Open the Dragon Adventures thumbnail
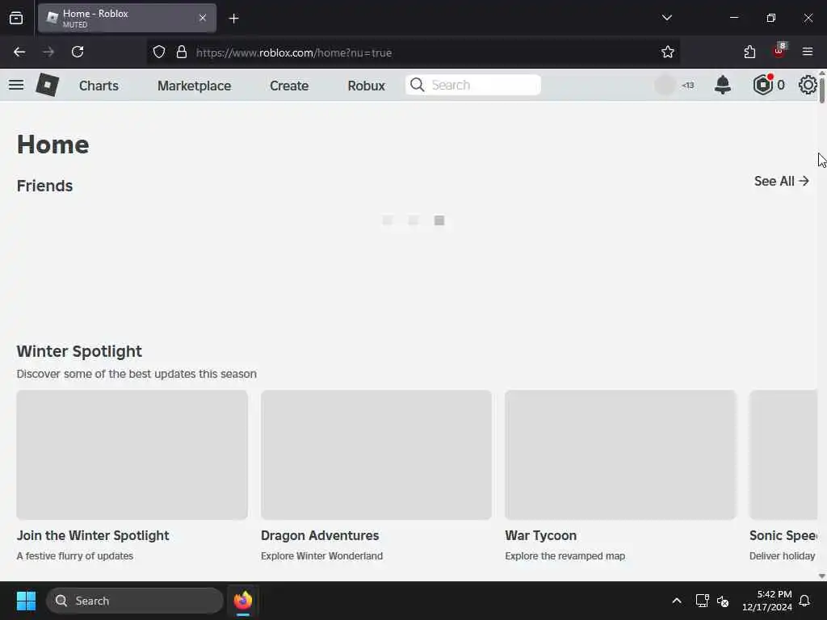The image size is (827, 620). click(376, 455)
